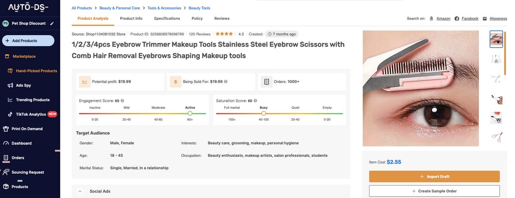
Task: Click the Engagement Score help icon
Action: coord(122,101)
